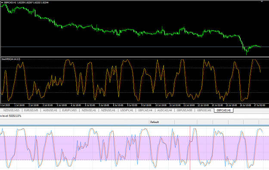Click the 17 Jul 02:00 time axis label
The width and height of the screenshot is (269, 170).
tap(260, 105)
